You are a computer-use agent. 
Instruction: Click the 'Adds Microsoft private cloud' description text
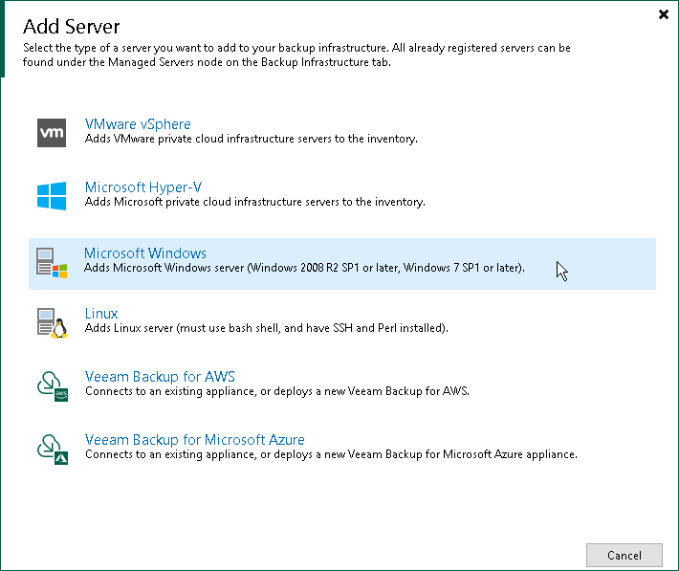254,203
